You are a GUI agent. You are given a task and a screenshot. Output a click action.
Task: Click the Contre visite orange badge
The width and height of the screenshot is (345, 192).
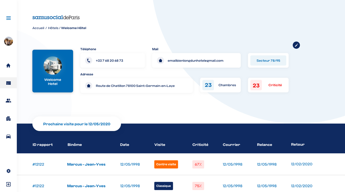point(166,164)
